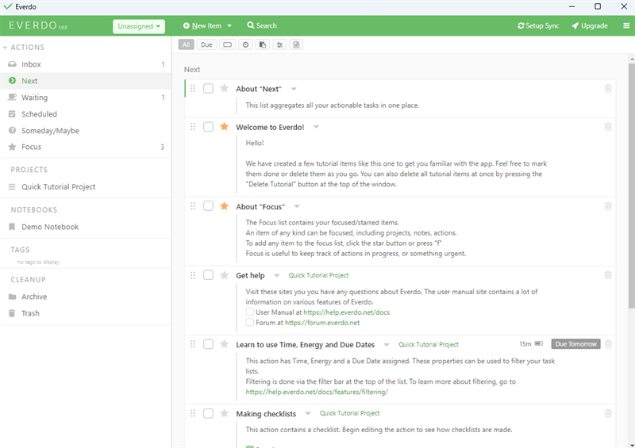Click the notes document filter icon
This screenshot has height=448, width=635.
[296, 44]
